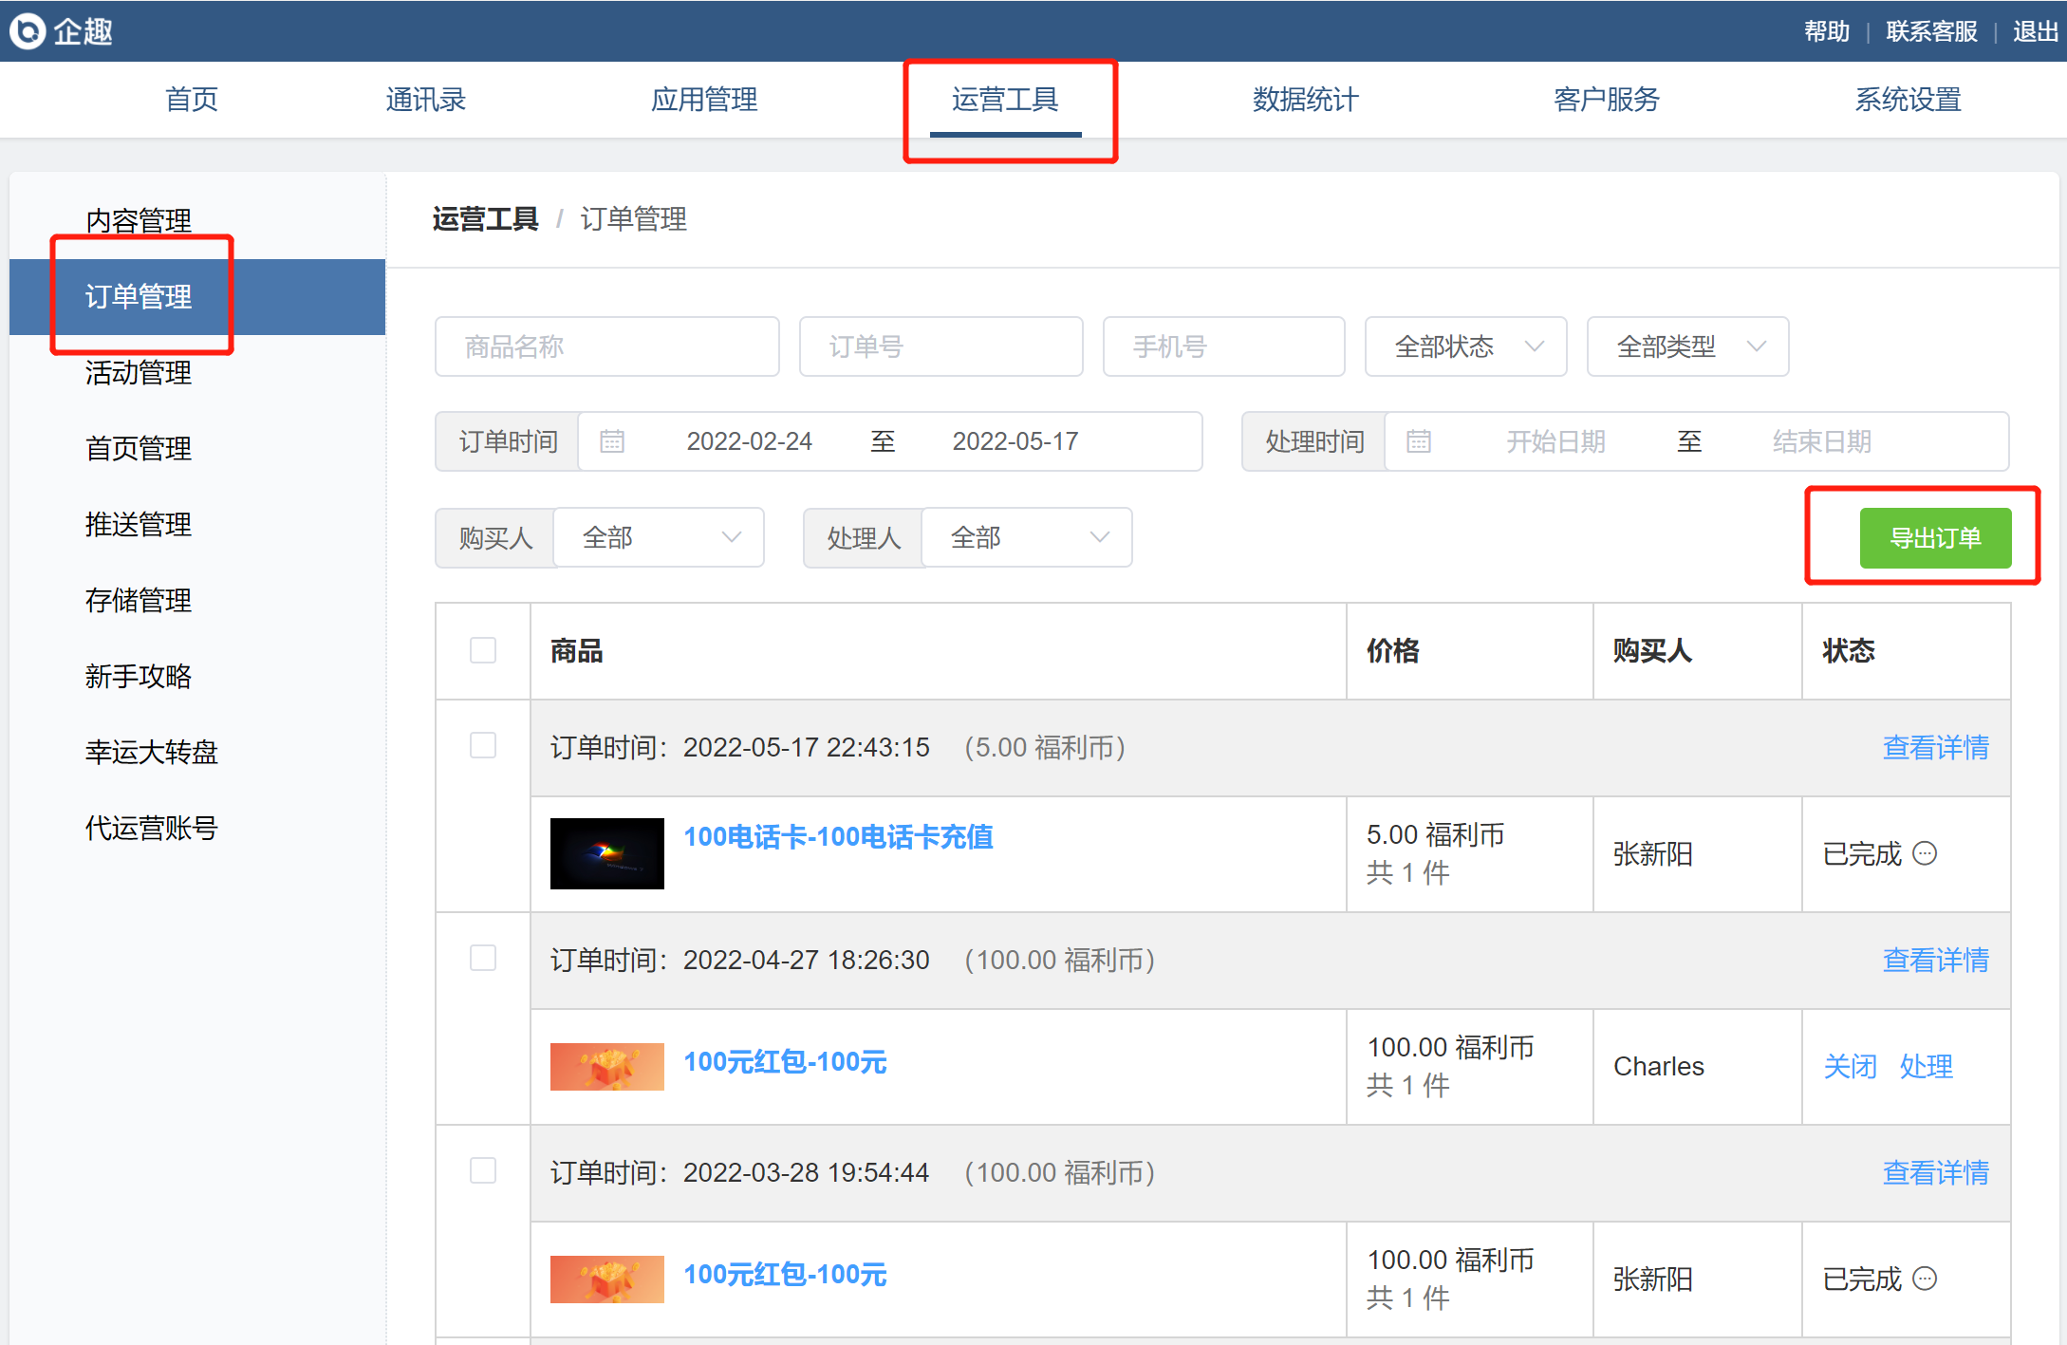Select 活动管理 in the sidebar
The width and height of the screenshot is (2067, 1345).
coord(139,372)
